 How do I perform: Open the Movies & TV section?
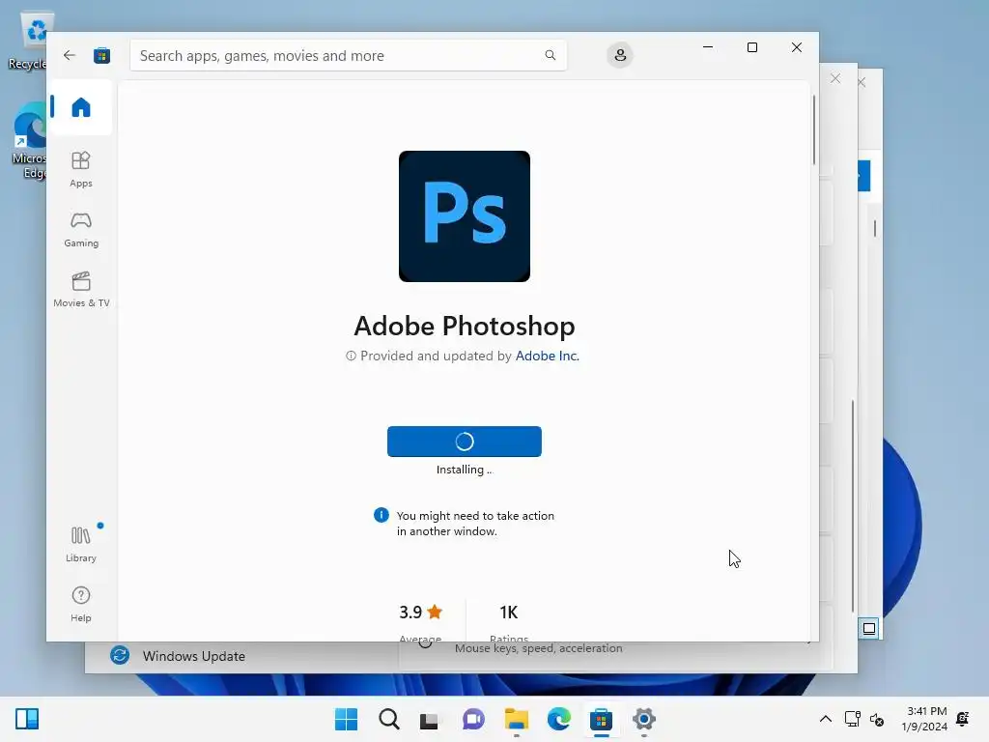click(x=81, y=290)
